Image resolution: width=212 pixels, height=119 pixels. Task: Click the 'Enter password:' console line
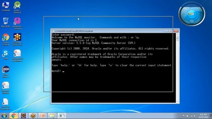tap(63, 35)
